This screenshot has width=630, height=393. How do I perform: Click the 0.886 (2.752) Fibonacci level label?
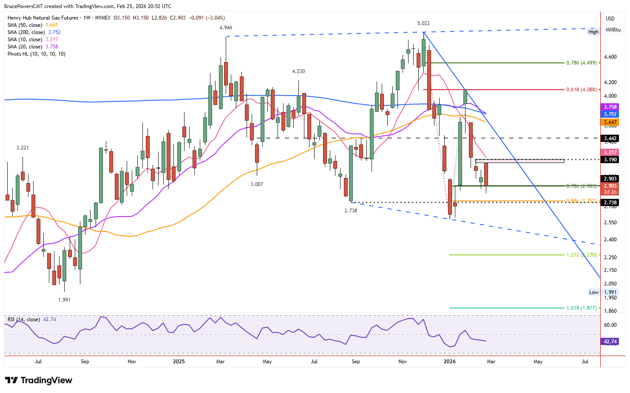581,201
